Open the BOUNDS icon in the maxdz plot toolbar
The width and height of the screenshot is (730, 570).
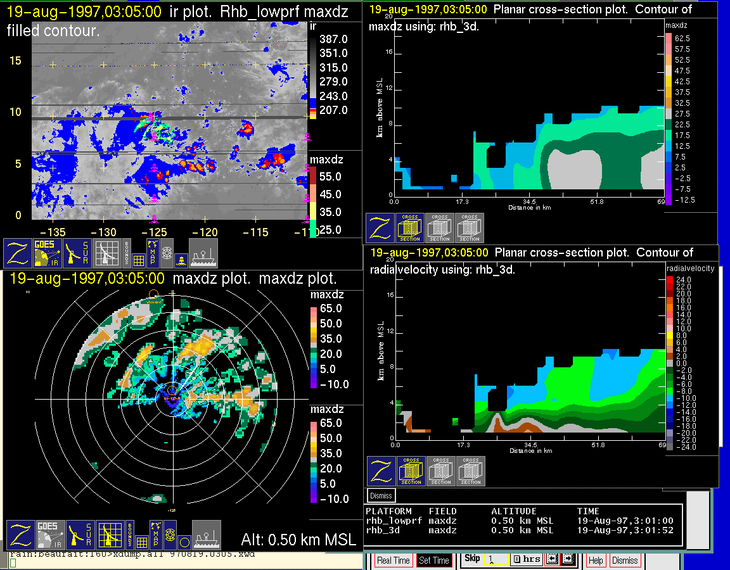point(129,535)
